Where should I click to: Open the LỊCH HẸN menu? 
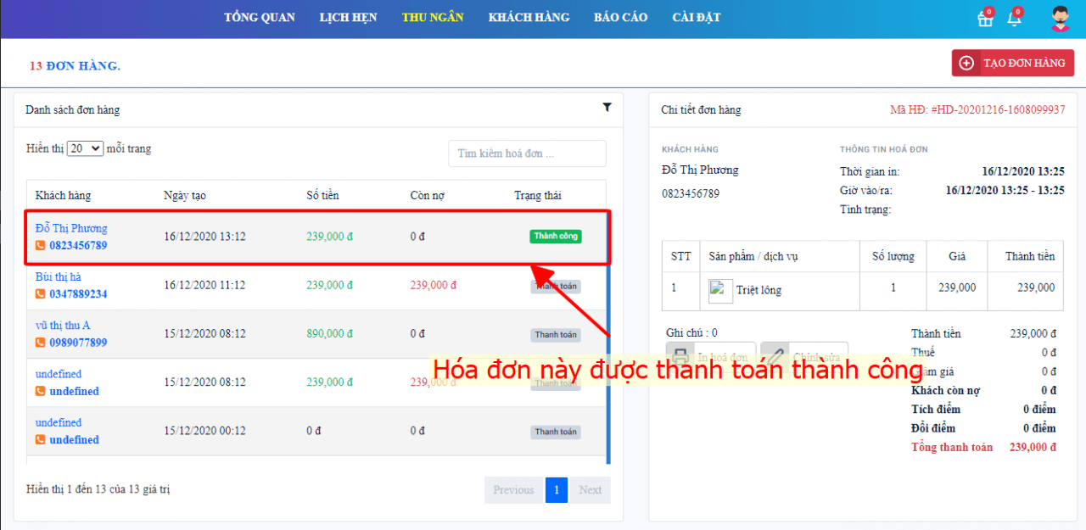(x=349, y=17)
